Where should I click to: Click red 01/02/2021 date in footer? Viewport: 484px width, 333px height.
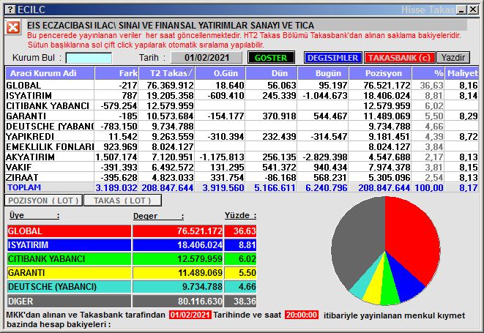click(x=190, y=315)
